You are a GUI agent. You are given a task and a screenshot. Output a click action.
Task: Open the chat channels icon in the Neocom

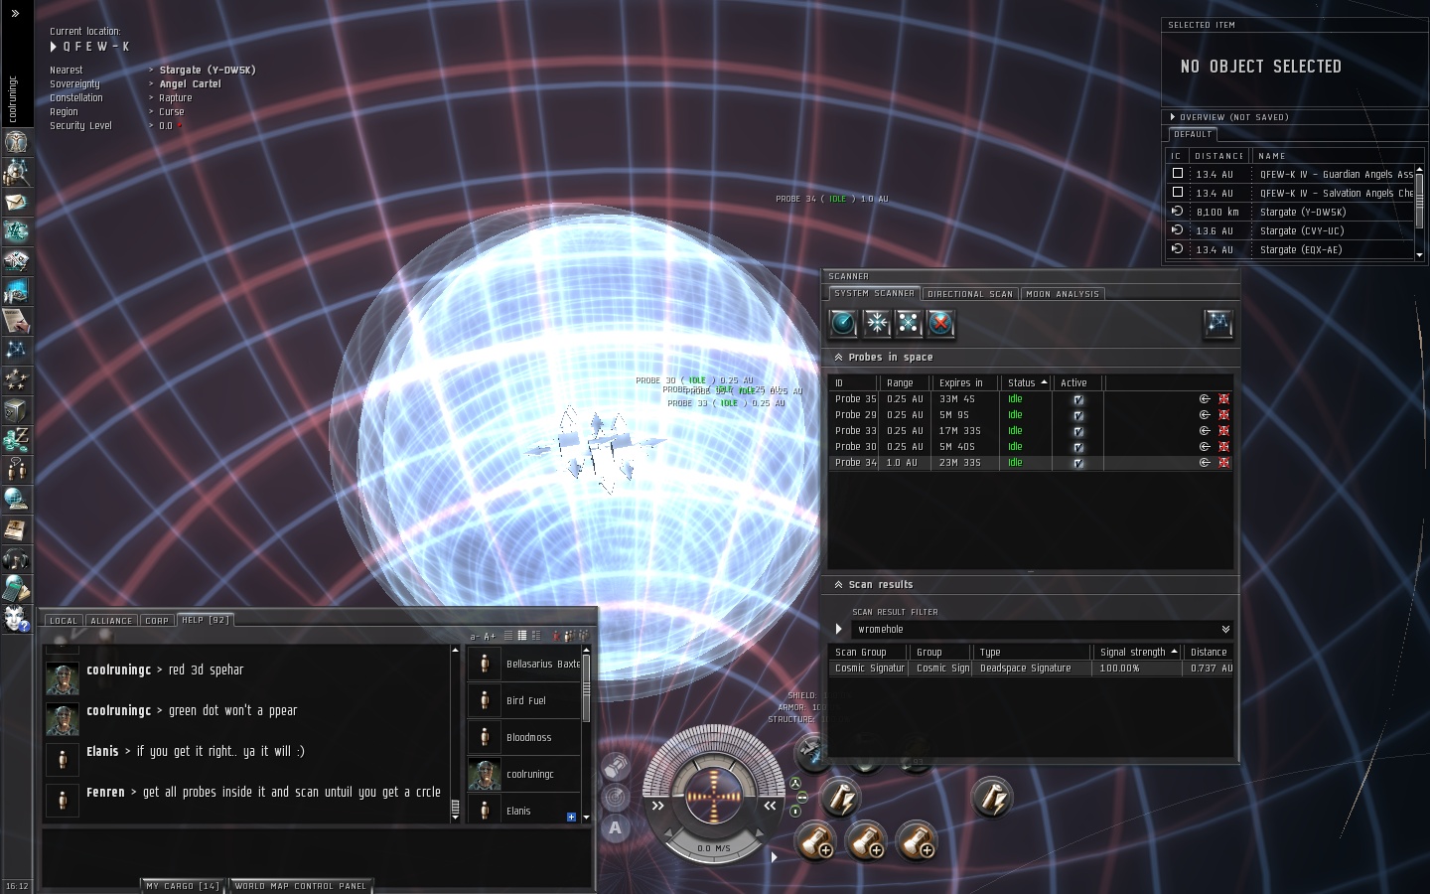tap(16, 470)
